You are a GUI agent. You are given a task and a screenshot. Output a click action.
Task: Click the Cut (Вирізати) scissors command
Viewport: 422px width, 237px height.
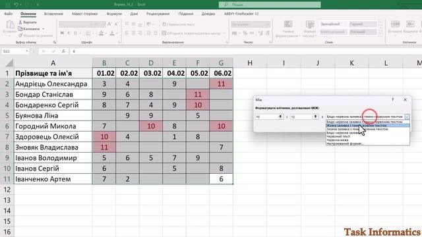pyautogui.click(x=28, y=22)
